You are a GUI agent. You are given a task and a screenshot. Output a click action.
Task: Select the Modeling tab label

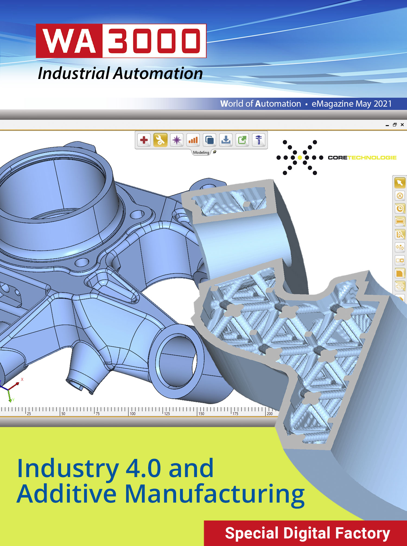point(201,153)
